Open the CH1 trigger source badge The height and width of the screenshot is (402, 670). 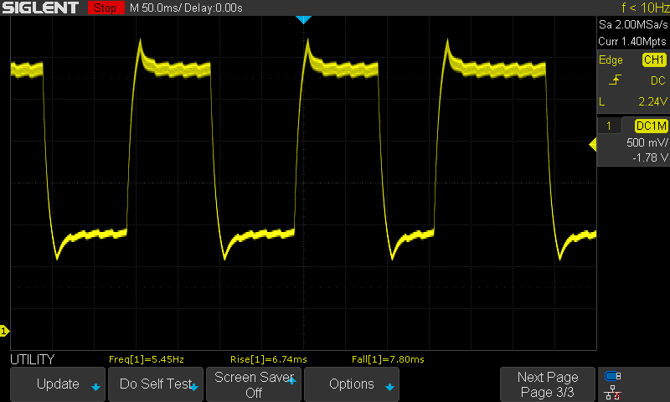click(654, 59)
